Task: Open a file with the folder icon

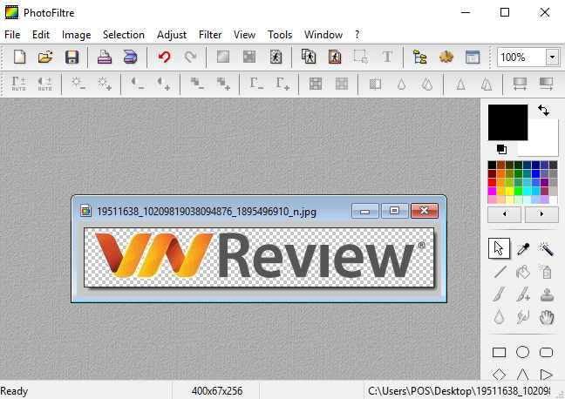Action: [45, 57]
